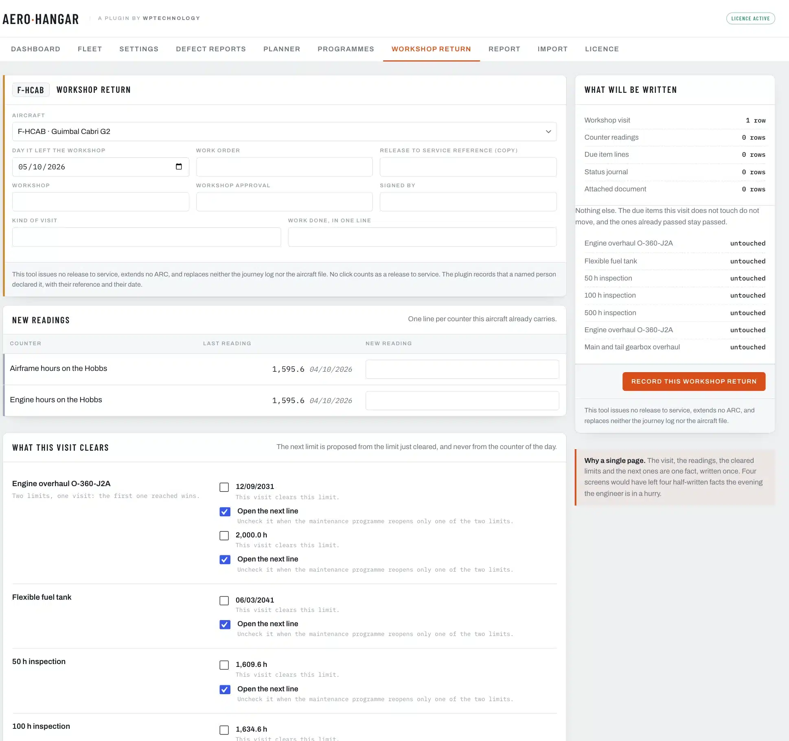The width and height of the screenshot is (789, 741).
Task: Switch to the Planner tab
Action: [x=282, y=49]
